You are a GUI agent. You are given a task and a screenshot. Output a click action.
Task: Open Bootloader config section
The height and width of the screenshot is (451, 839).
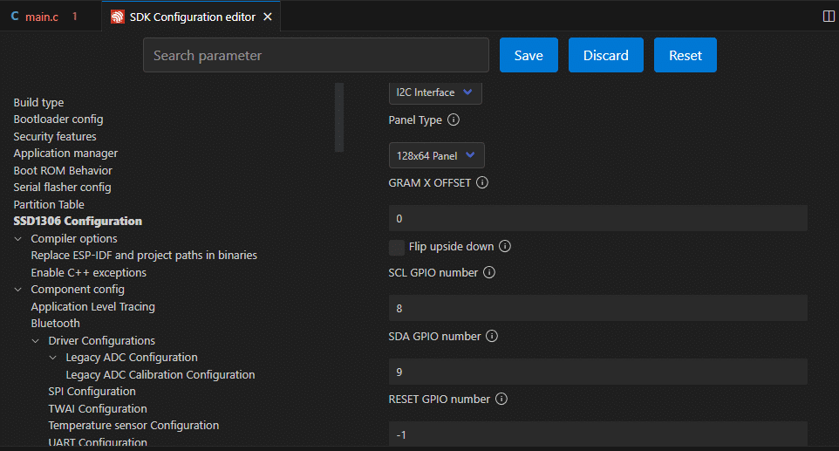tap(58, 120)
